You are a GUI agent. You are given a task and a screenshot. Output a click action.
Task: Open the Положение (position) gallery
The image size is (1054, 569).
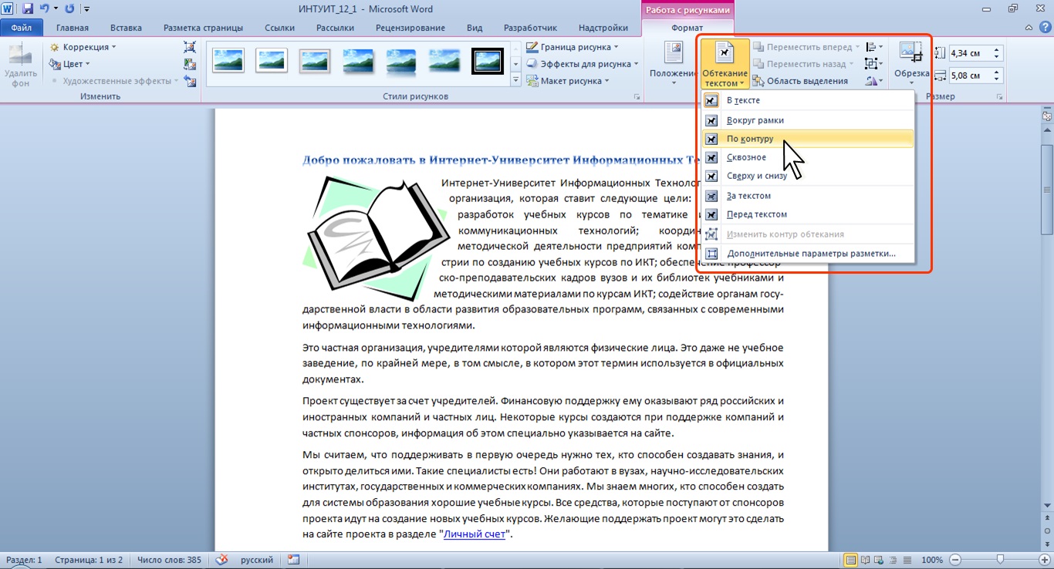(674, 65)
